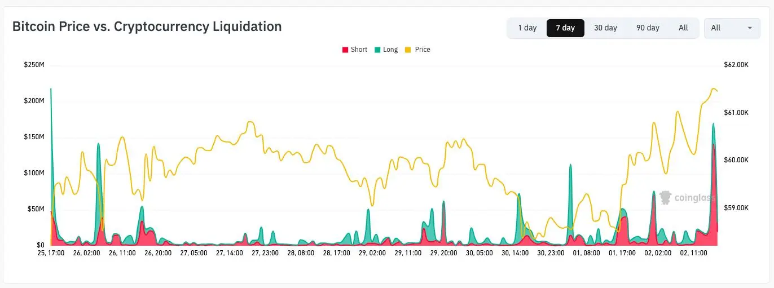This screenshot has width=774, height=288.
Task: Select the 7 day range tab
Action: point(565,28)
